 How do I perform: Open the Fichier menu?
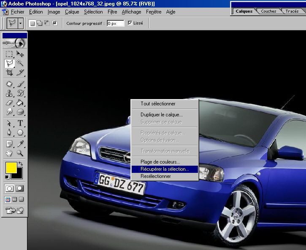point(18,12)
